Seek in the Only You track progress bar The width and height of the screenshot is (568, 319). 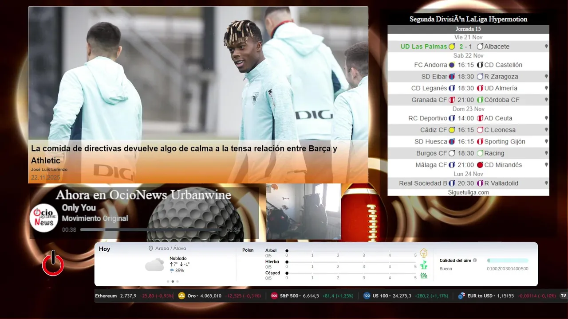(151, 230)
